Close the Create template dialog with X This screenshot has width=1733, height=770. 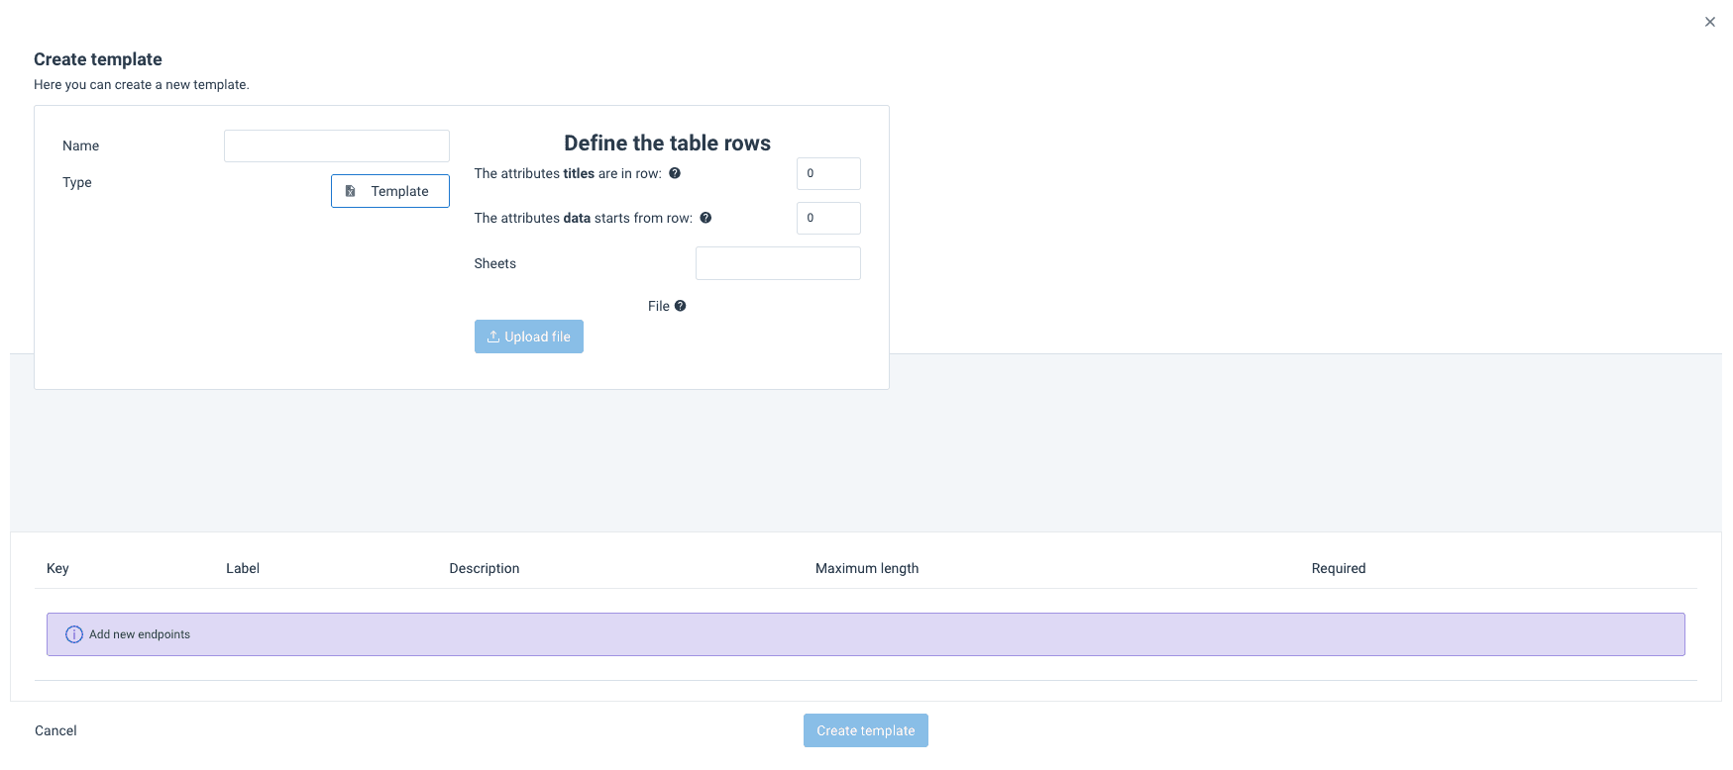(x=1709, y=22)
